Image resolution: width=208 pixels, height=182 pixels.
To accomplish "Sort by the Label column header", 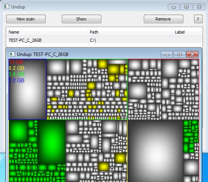I will 180,32.
